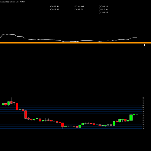
Task: Select the last small candle at the chart's right edge
Action: click(137, 114)
